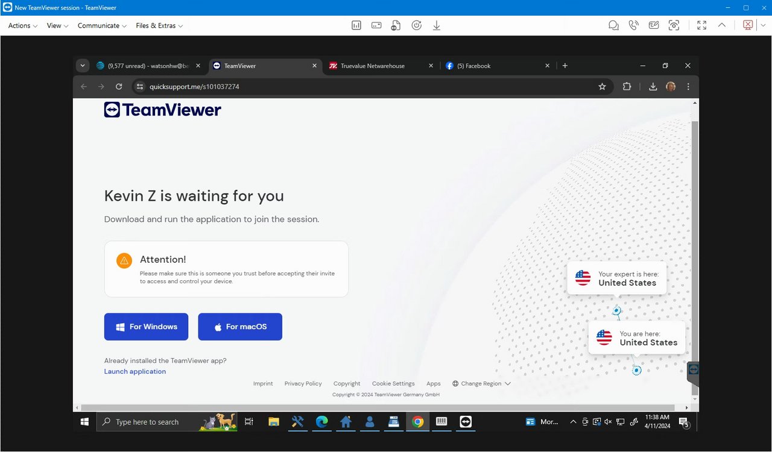The image size is (772, 452).
Task: Open the View menu
Action: pos(58,25)
